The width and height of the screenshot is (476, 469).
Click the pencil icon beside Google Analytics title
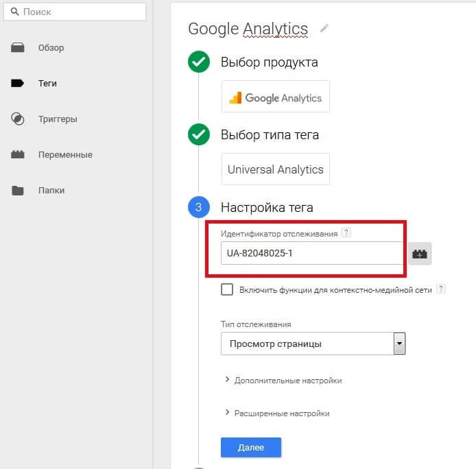tap(324, 28)
